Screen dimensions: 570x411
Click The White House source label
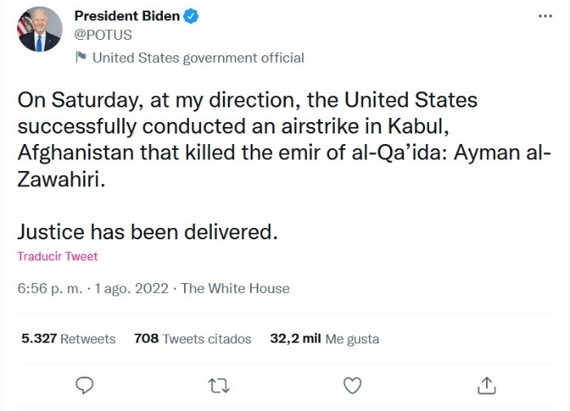click(235, 288)
